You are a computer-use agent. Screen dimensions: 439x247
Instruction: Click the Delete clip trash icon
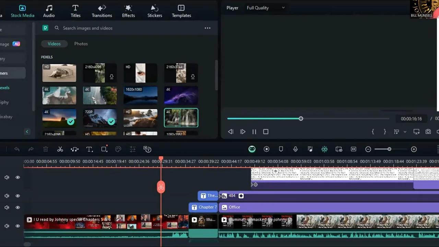pyautogui.click(x=46, y=149)
